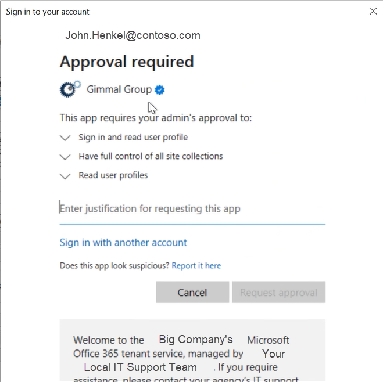Open 'Sign in with another account' link

123,243
